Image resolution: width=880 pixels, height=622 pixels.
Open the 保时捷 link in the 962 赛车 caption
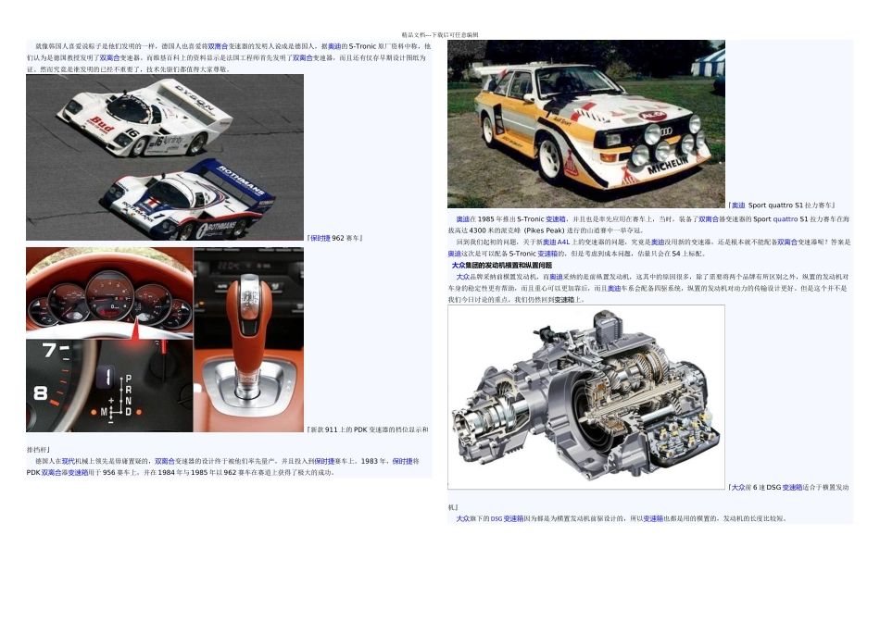coord(320,239)
